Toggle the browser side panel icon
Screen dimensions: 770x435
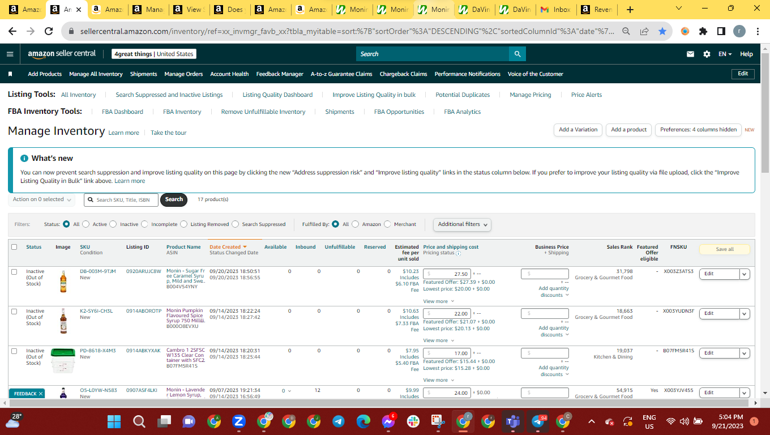pos(721,31)
